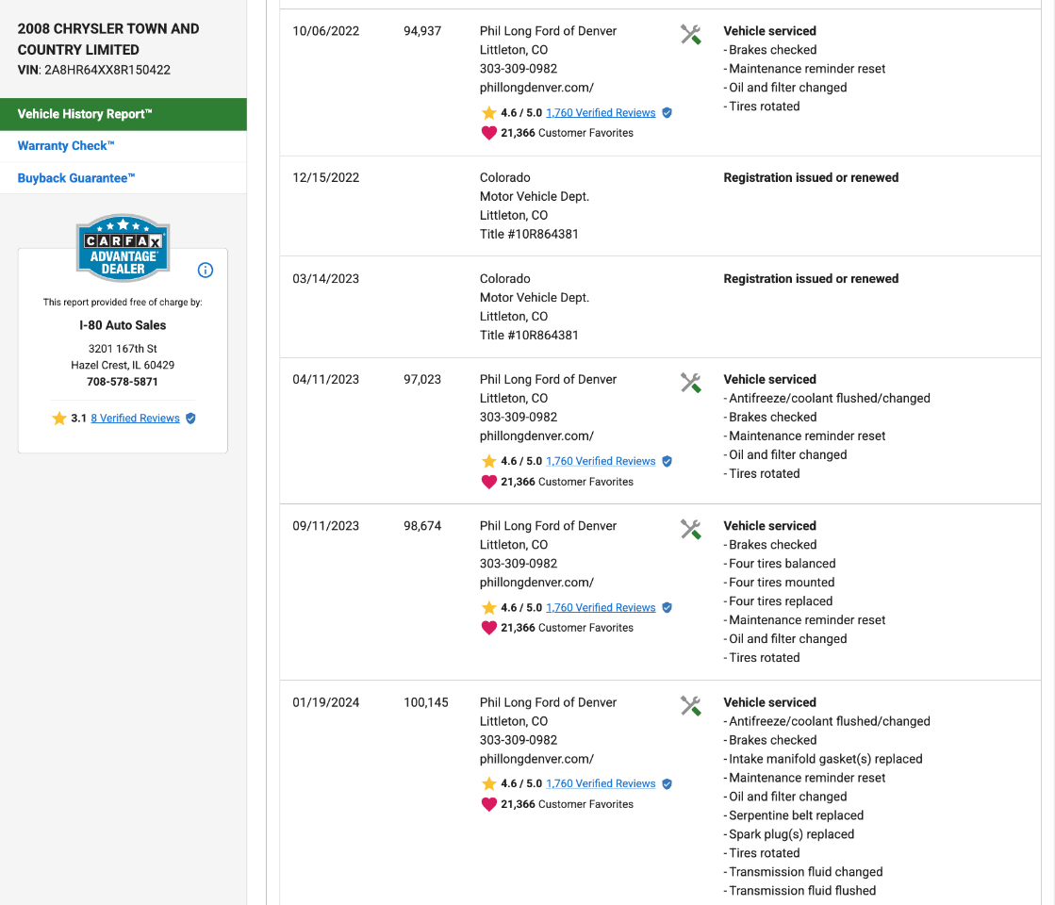Click phillongdenver.com/ website in 09/11/2023 entry
Screen dimensions: 1055x905
(x=536, y=583)
